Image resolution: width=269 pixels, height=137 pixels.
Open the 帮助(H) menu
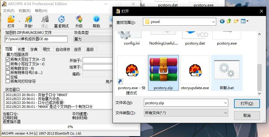click(41, 11)
